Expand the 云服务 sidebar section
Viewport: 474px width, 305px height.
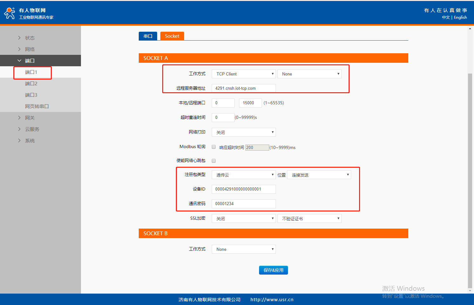pyautogui.click(x=32, y=129)
